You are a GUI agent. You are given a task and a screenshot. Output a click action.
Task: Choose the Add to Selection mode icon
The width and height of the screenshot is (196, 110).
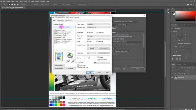12,4
